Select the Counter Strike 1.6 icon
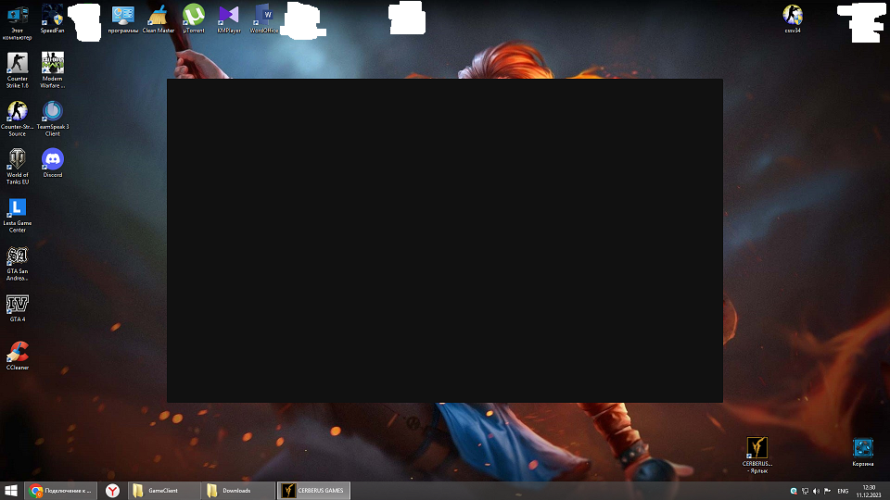Viewport: 890px width, 500px height. (x=17, y=70)
